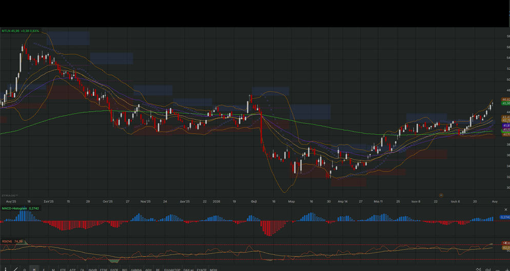The width and height of the screenshot is (510, 271).
Task: Open the indicators icon at bottom right
Action: (x=479, y=269)
